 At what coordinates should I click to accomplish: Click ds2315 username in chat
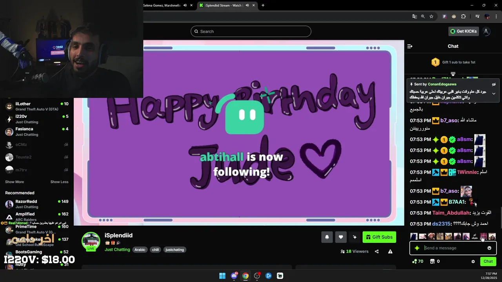(442, 224)
